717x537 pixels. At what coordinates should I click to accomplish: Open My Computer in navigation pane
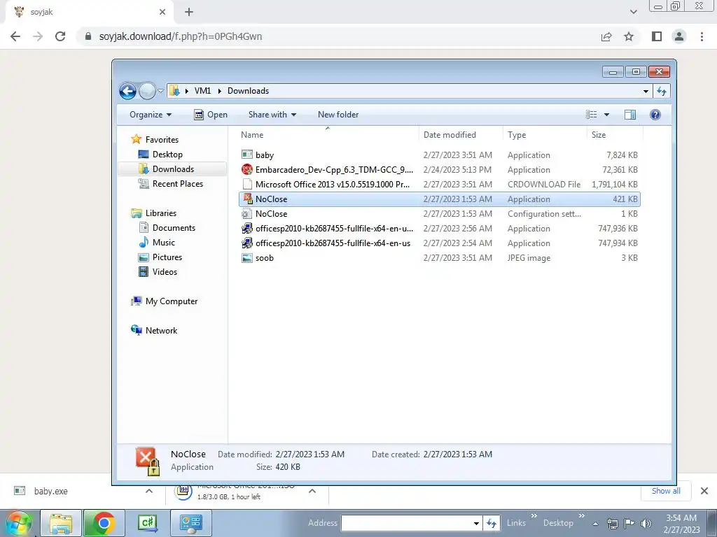point(172,301)
